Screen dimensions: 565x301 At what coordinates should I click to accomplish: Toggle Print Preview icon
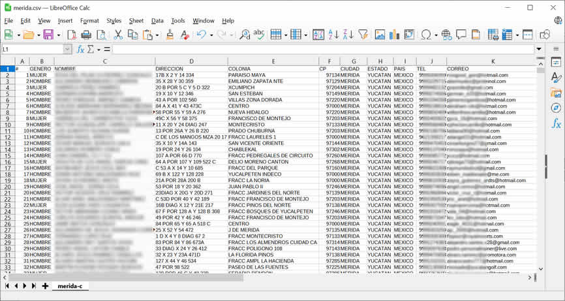101,35
